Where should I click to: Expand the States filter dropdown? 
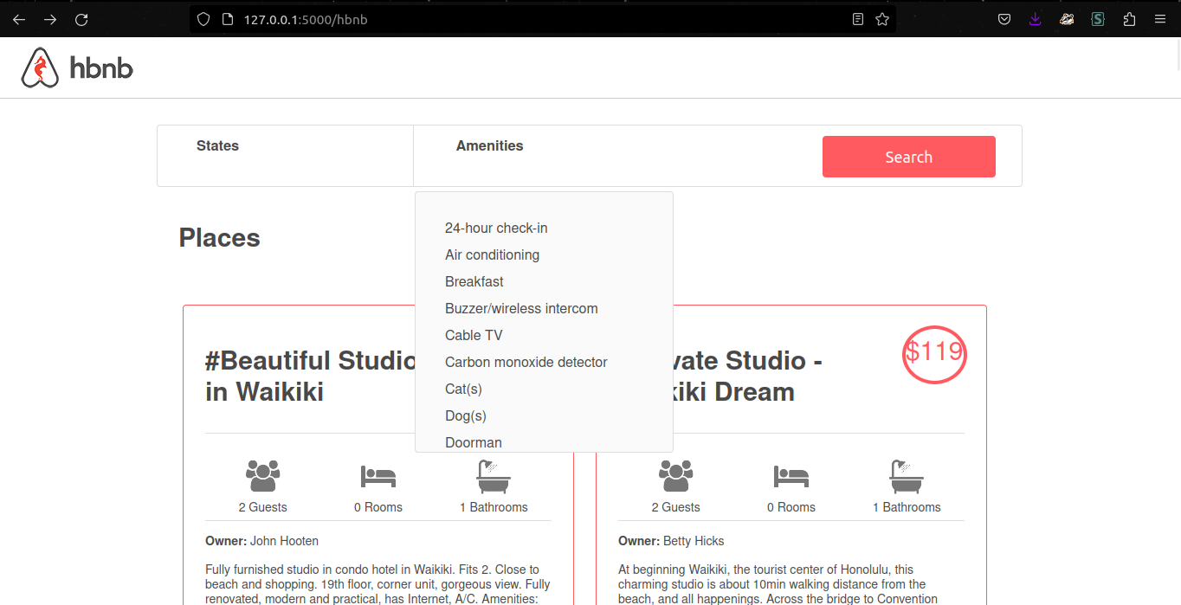217,146
